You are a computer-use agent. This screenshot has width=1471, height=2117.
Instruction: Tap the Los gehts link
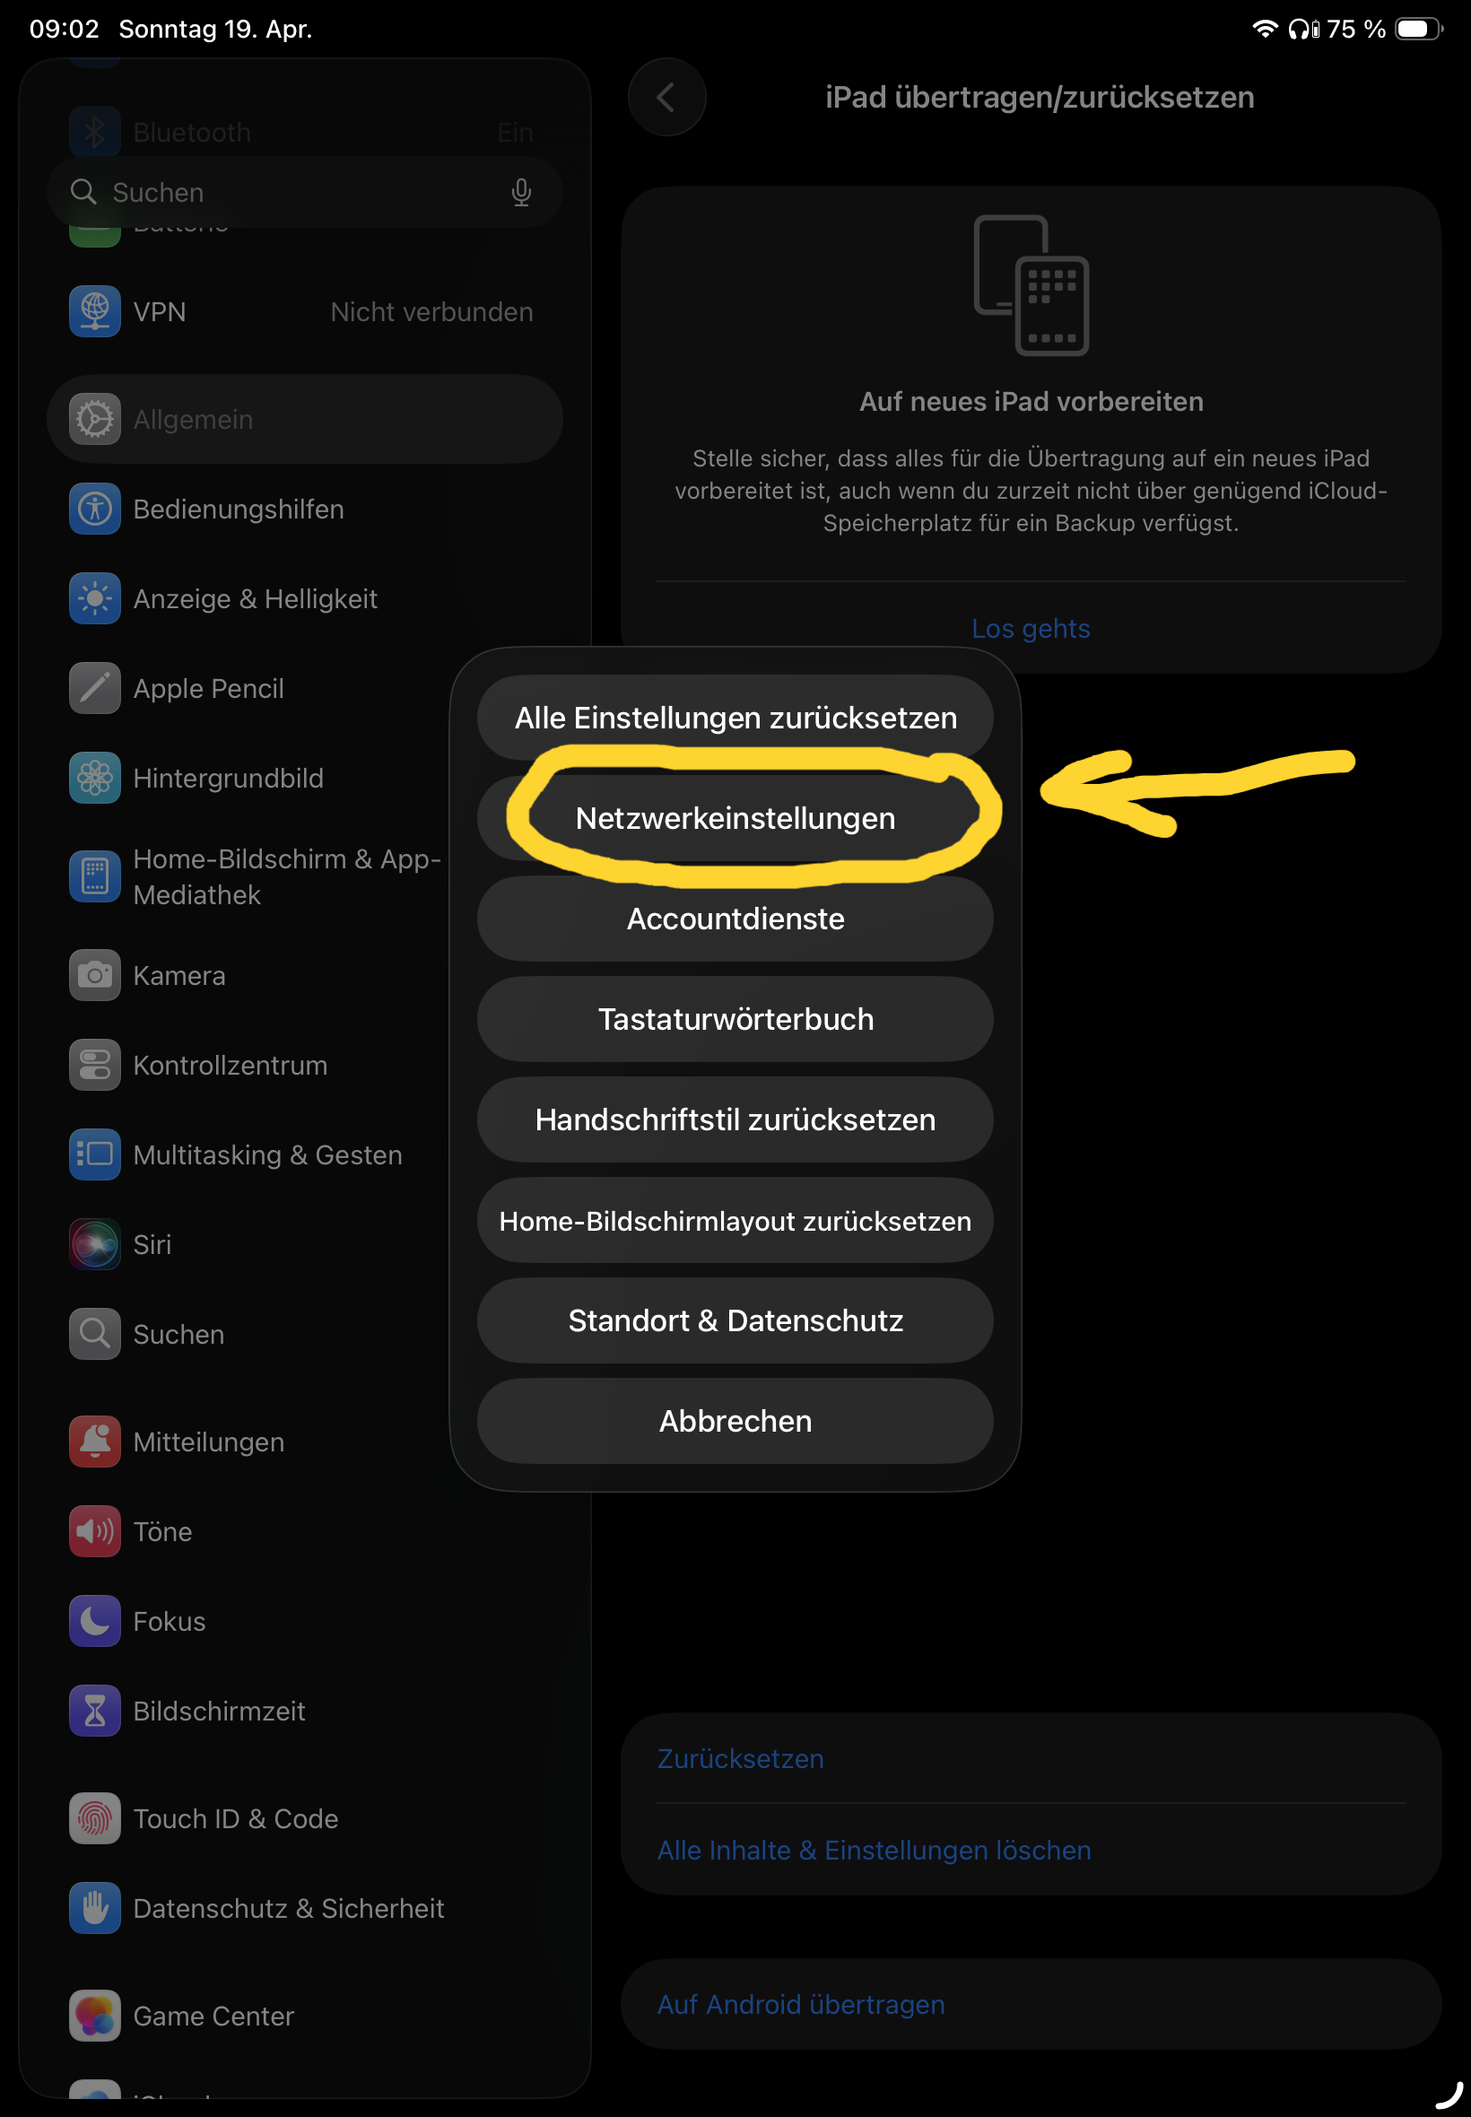click(1031, 629)
